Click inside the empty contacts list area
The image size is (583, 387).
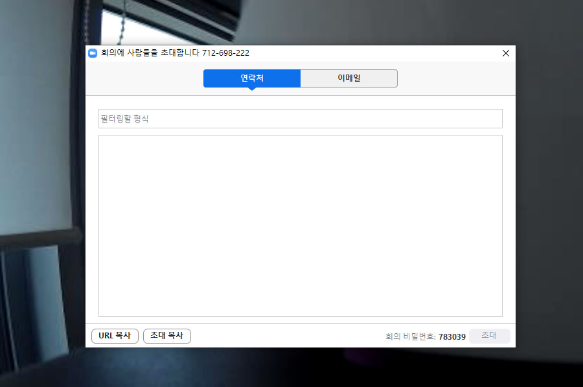[301, 226]
